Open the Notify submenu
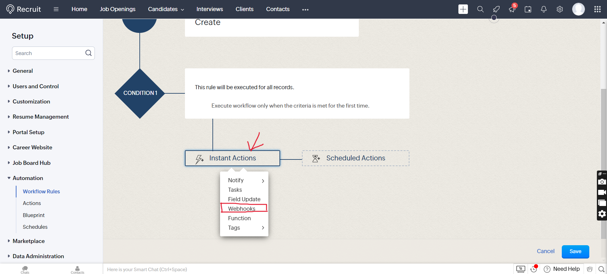 click(244, 180)
